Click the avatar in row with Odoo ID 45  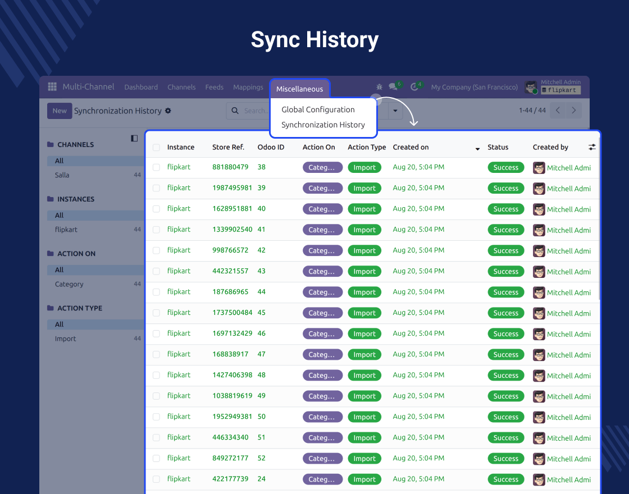pos(539,313)
